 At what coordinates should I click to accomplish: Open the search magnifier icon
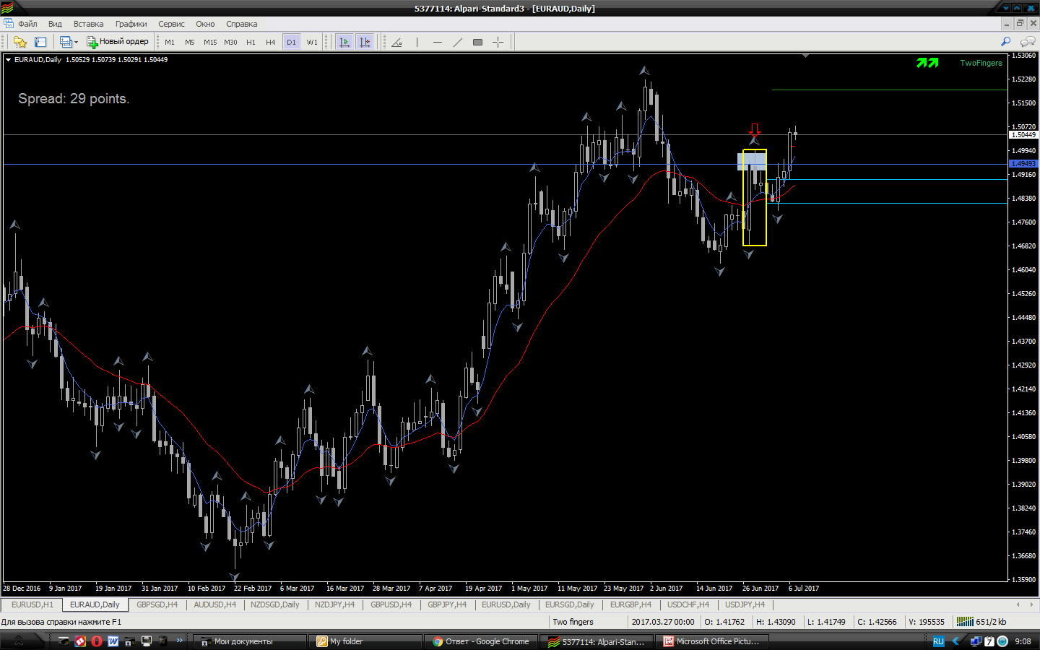[x=1005, y=42]
